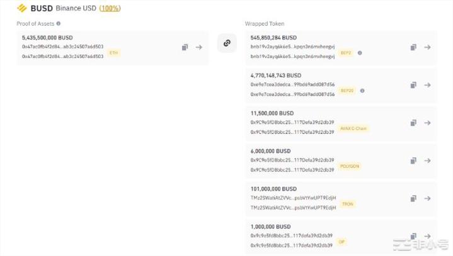Open the AVAX C-Chain row arrow
Viewport: 453px width, 256px height.
(x=427, y=123)
